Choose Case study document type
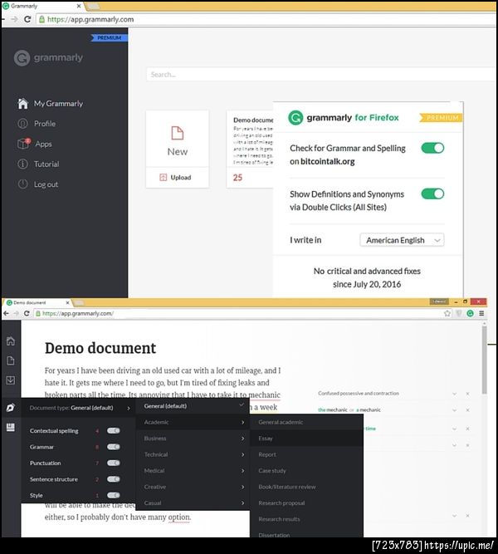This screenshot has height=554, width=498. coord(306,471)
